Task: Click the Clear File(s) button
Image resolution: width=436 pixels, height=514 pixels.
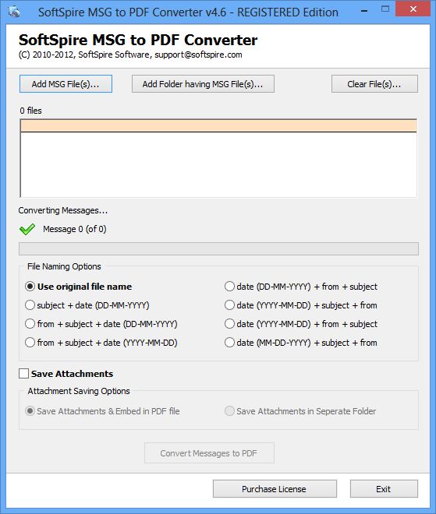Action: pos(374,84)
